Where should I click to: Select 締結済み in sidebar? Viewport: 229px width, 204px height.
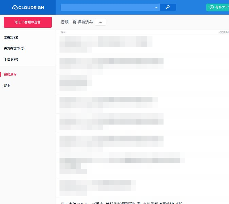click(10, 74)
